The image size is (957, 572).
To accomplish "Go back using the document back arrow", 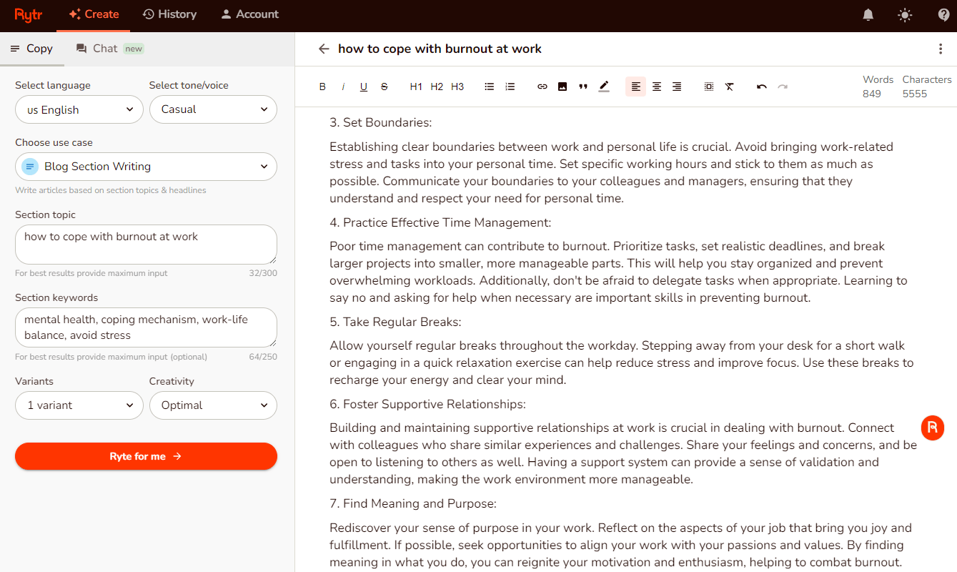I will (x=324, y=49).
